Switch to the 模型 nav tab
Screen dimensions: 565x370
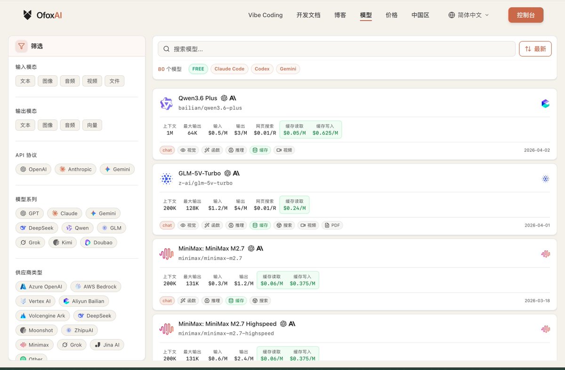pyautogui.click(x=366, y=15)
